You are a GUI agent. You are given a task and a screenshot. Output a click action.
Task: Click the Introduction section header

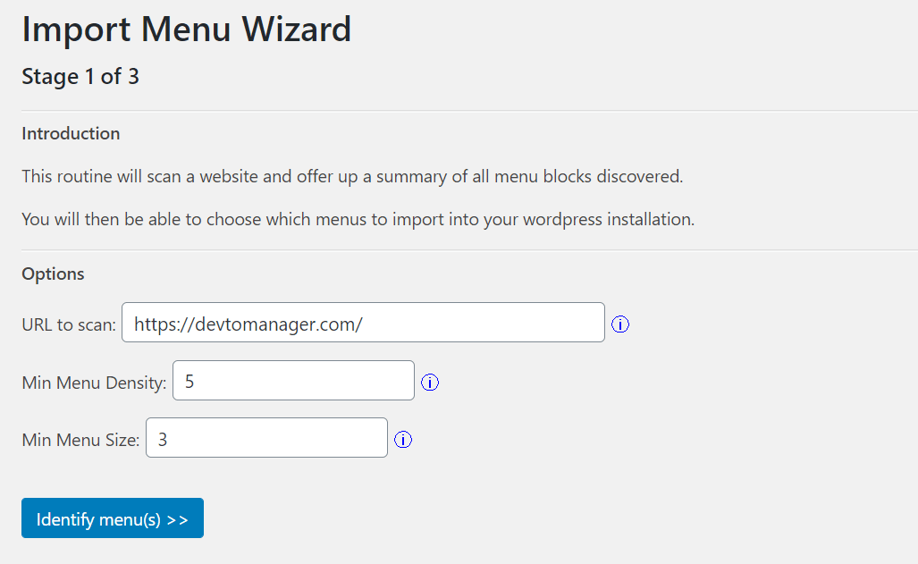[71, 133]
